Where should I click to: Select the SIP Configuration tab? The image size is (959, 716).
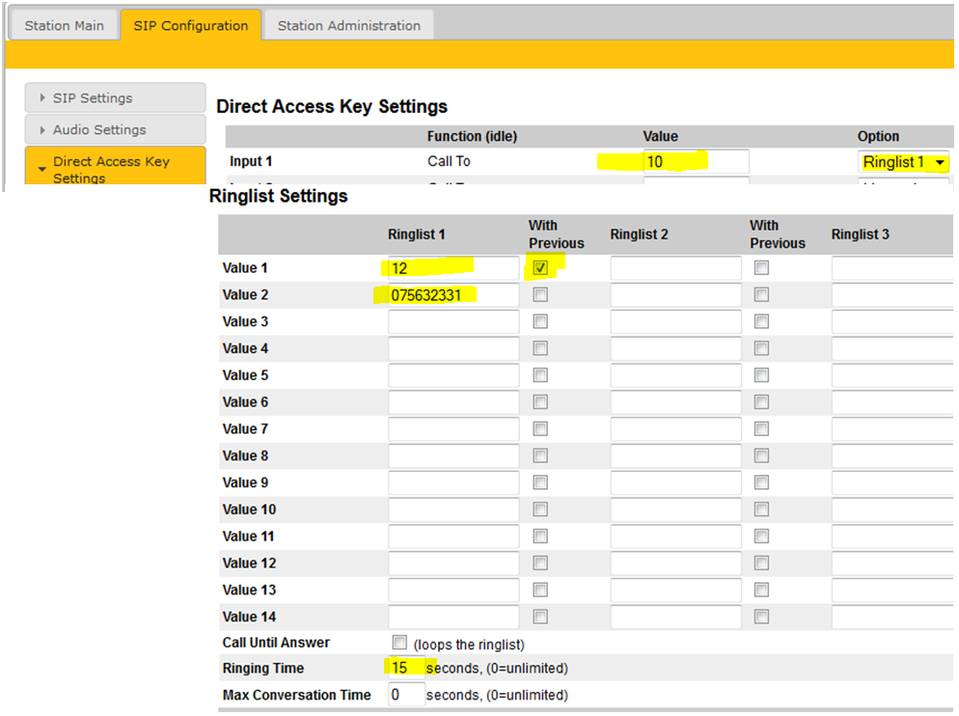191,26
